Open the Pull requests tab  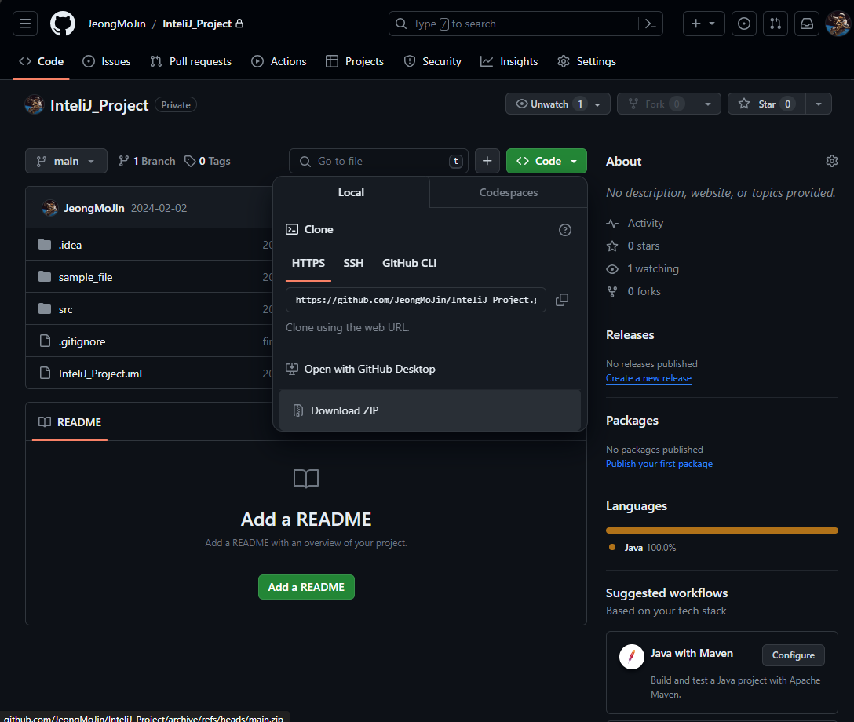[192, 61]
